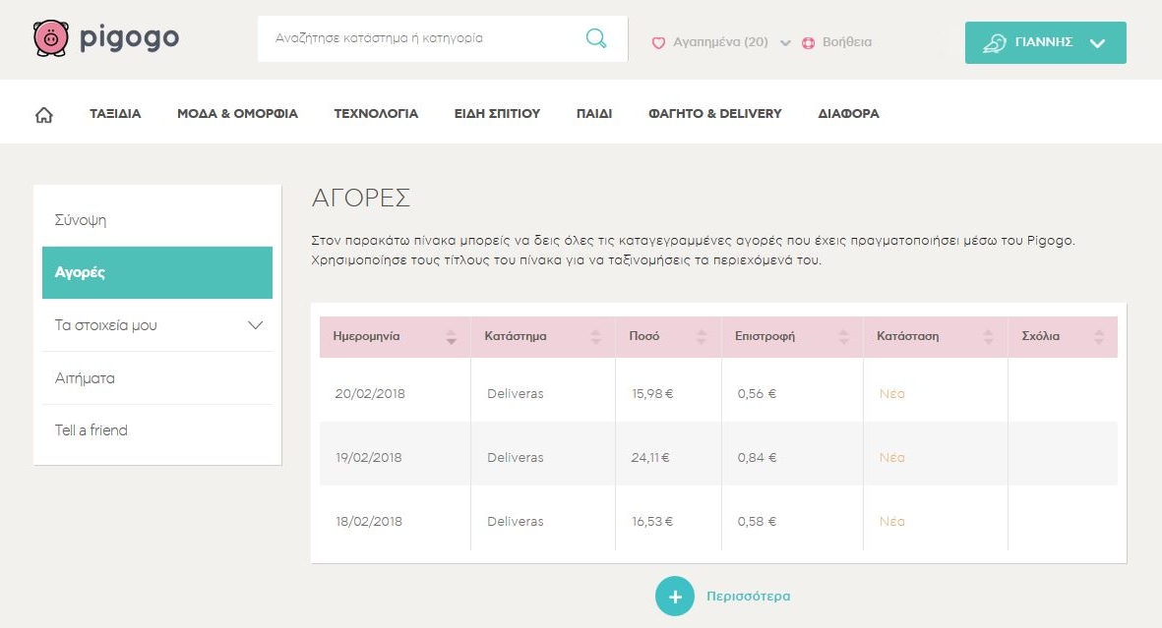Viewport: 1162px width, 628px height.
Task: Sort table by Κατάστημα arrows
Action: [596, 338]
